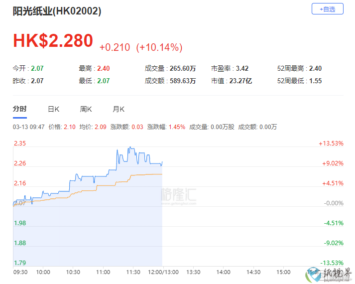The image size is (355, 284).
Task: Click the change amount +0.210
Action: pyautogui.click(x=115, y=47)
